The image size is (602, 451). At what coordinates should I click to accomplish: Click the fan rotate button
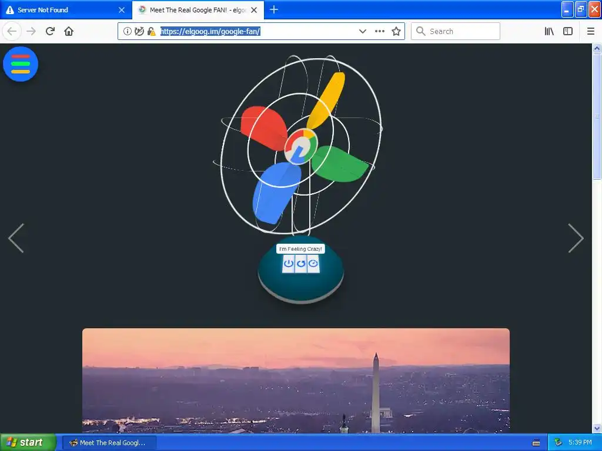click(x=301, y=264)
